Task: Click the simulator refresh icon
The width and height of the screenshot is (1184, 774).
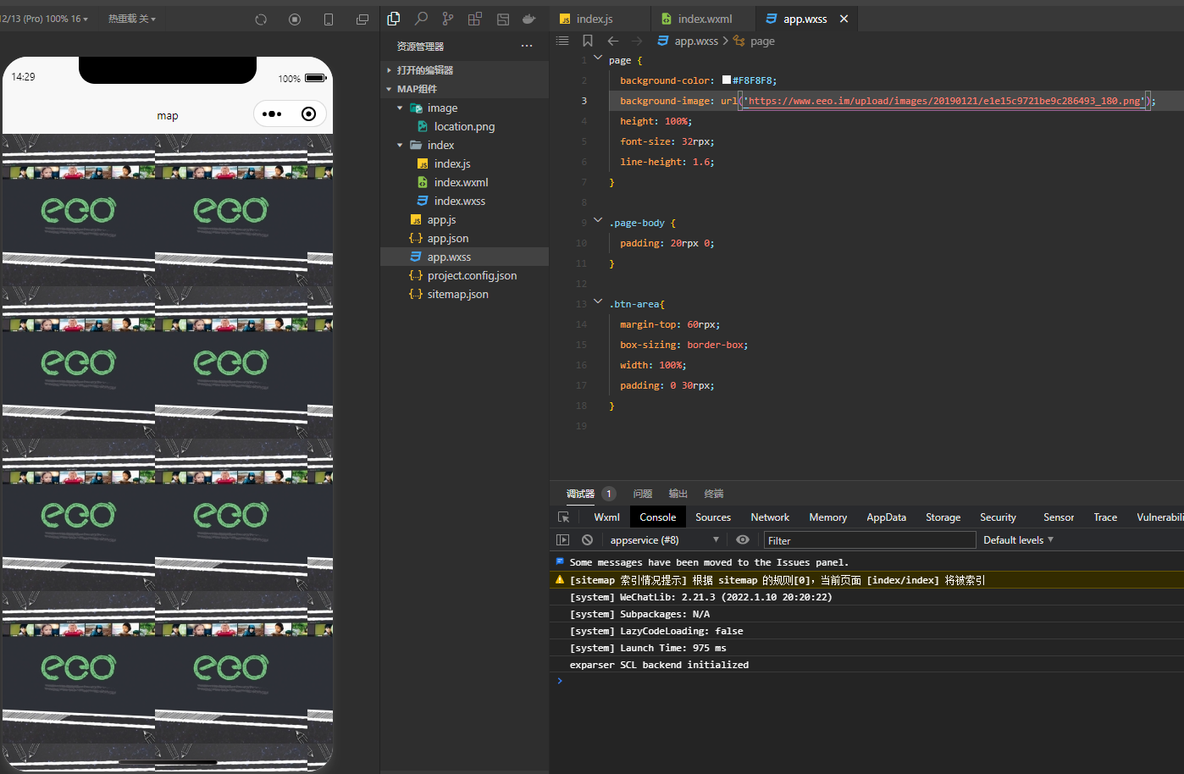Action: (x=261, y=19)
